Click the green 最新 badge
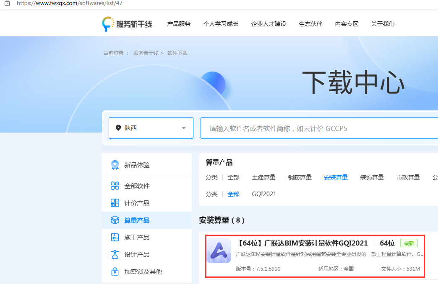This screenshot has width=438, height=284. pos(409,243)
